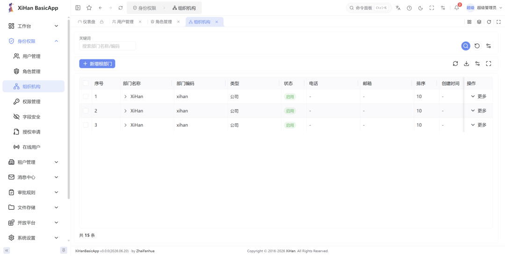Open 更多 dropdown in row 1
The image size is (505, 256).
(479, 96)
